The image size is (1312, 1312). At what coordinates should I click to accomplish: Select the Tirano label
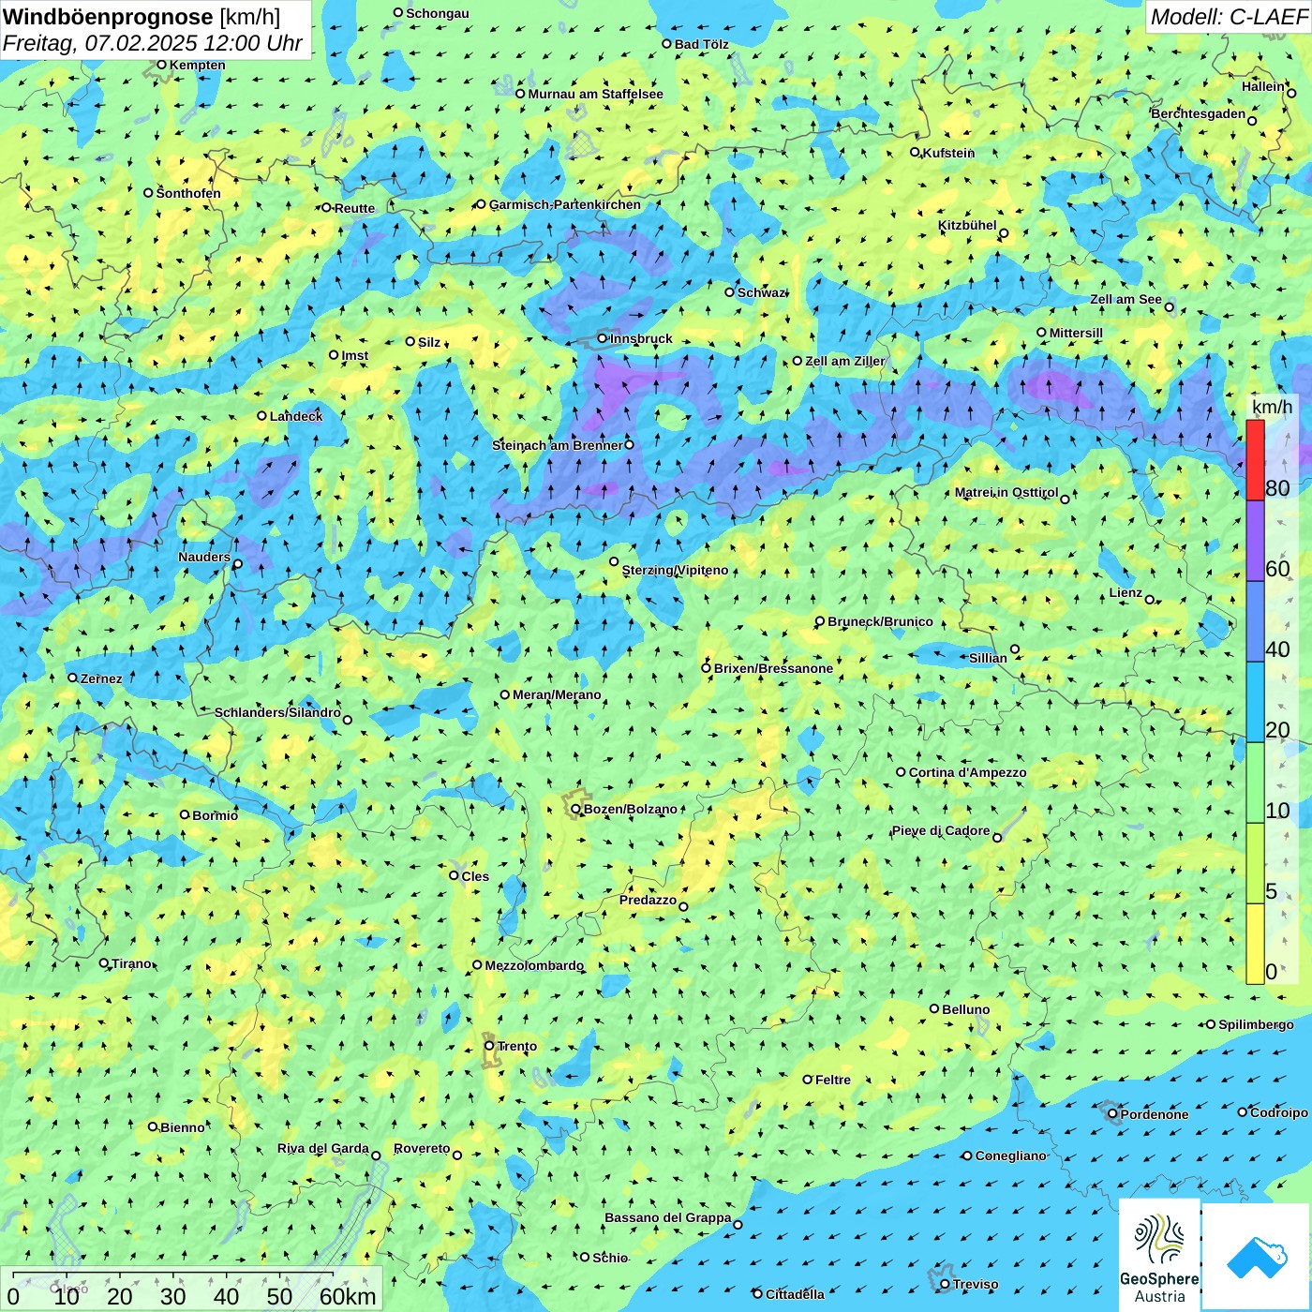[x=131, y=963]
